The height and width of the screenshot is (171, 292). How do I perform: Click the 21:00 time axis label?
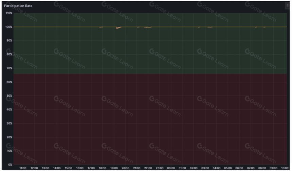(x=137, y=168)
